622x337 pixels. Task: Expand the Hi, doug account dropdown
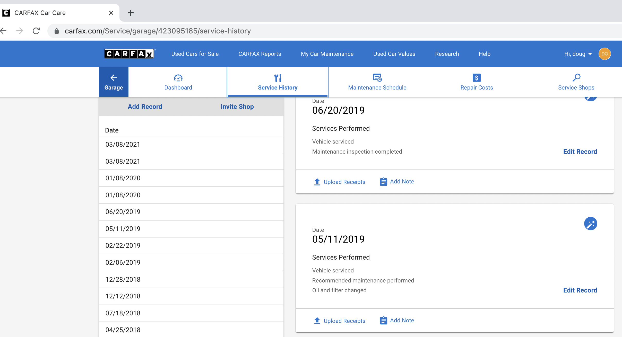[x=578, y=54]
